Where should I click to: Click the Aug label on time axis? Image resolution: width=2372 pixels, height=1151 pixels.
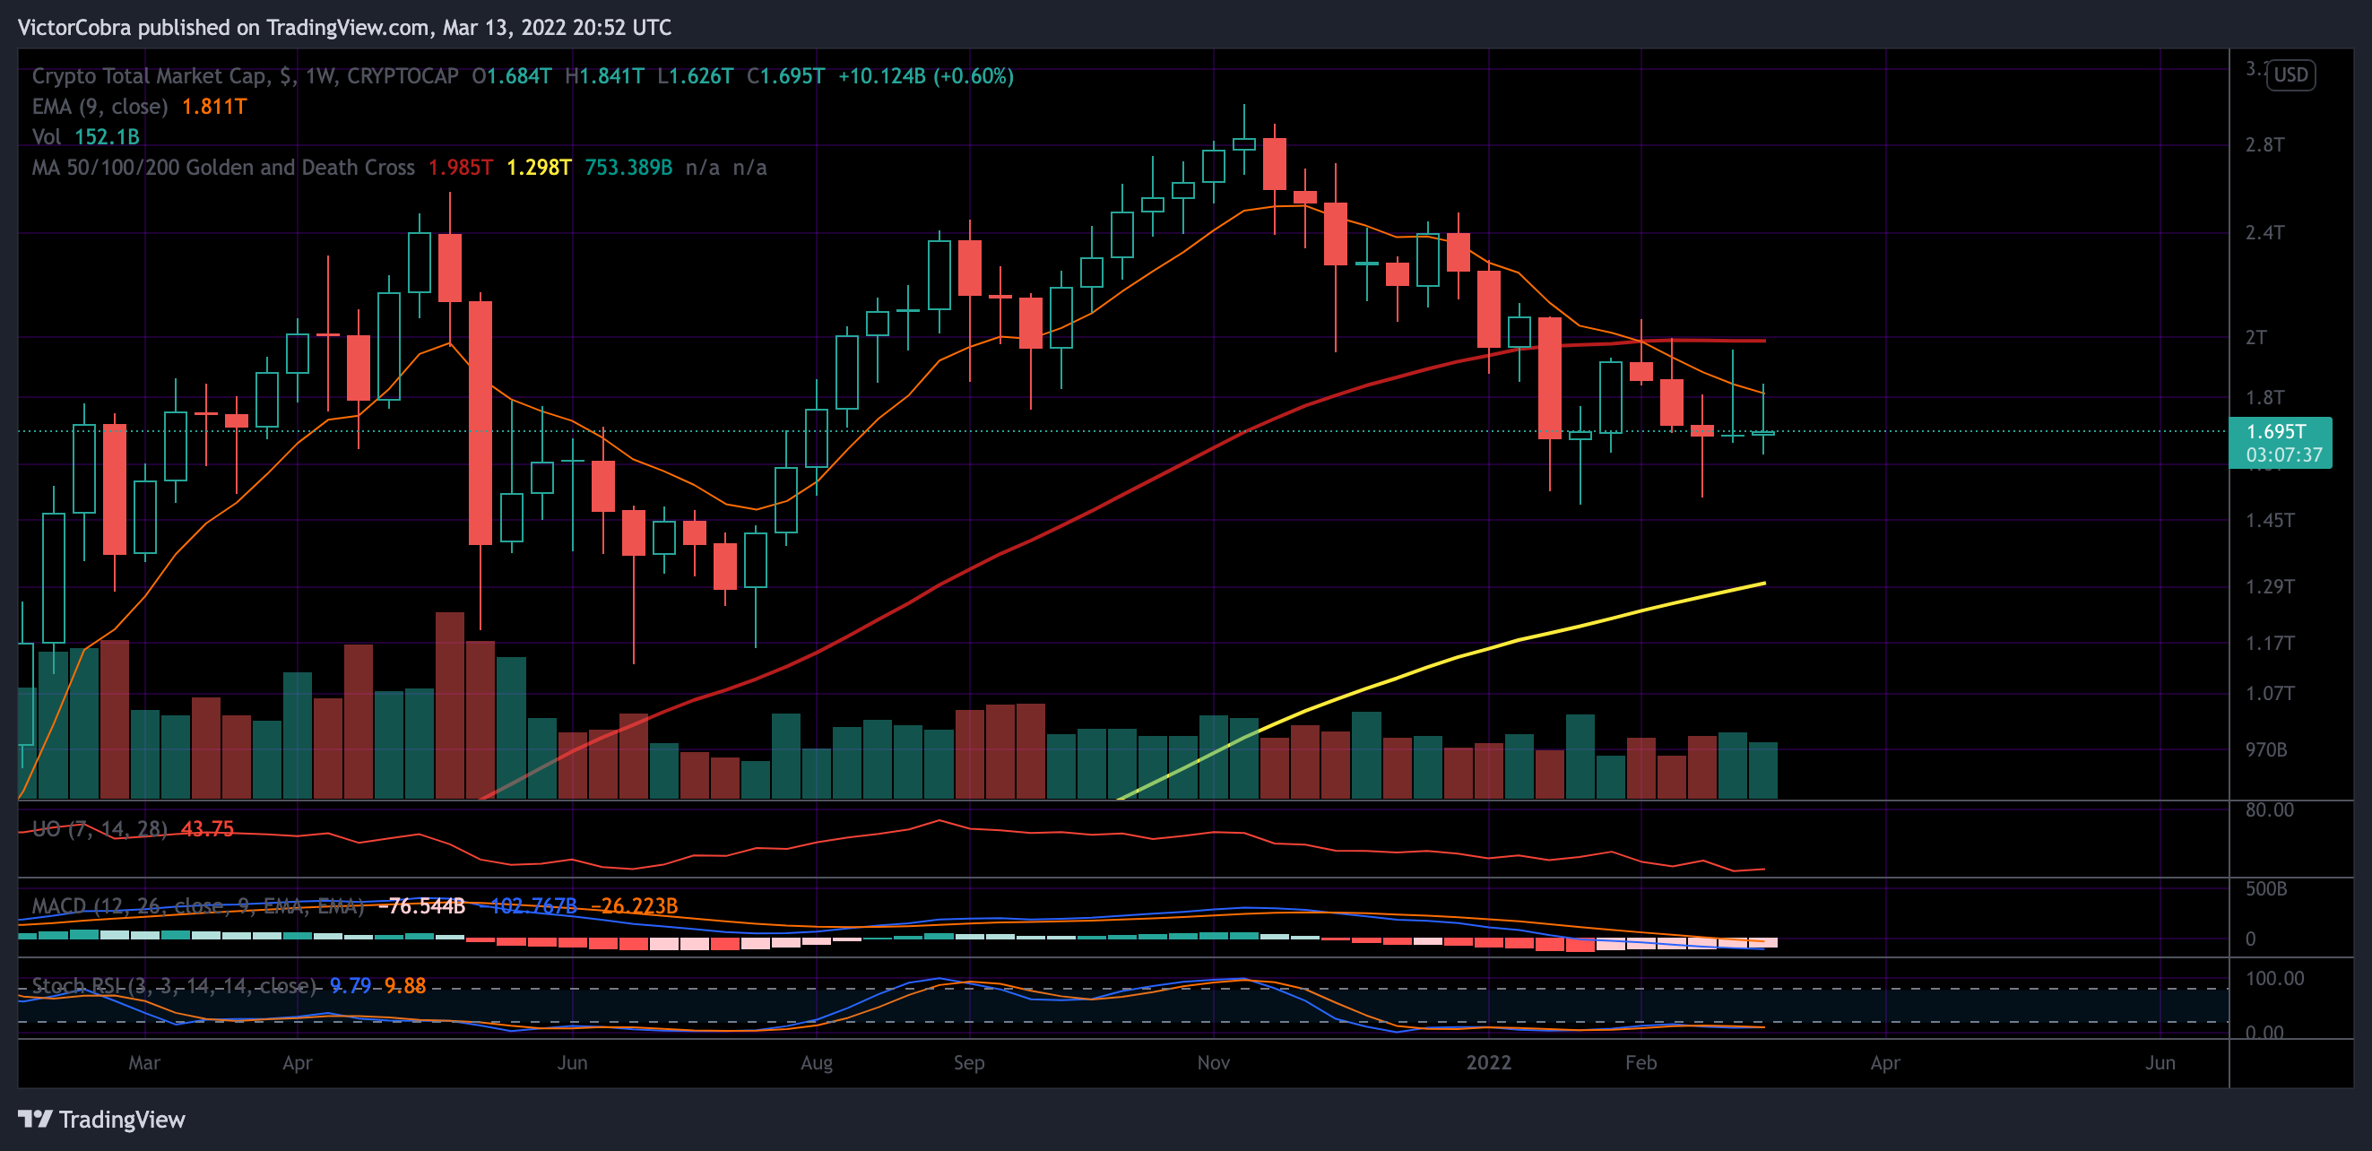click(x=816, y=1062)
